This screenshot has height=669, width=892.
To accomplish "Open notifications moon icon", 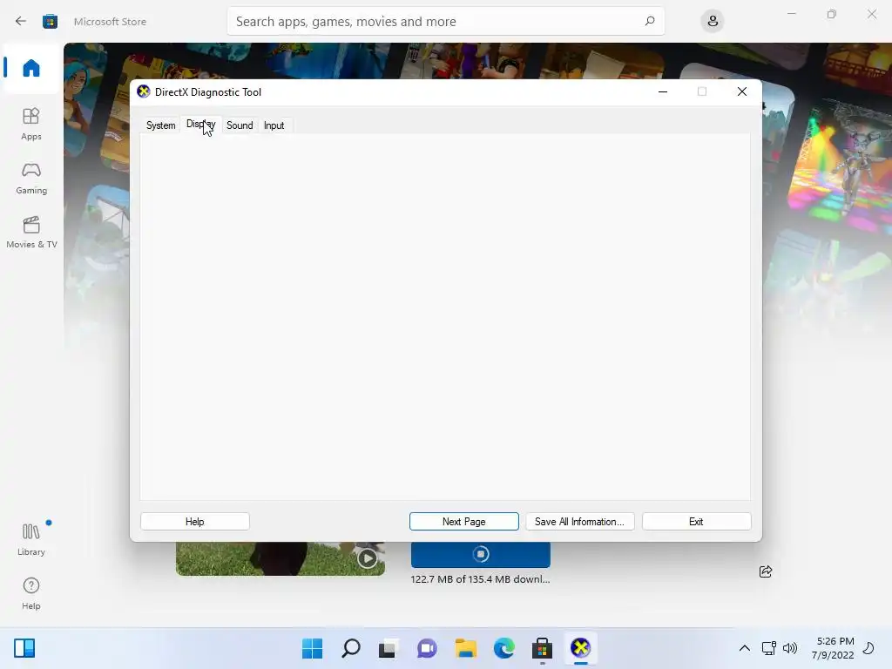I will coord(868,648).
